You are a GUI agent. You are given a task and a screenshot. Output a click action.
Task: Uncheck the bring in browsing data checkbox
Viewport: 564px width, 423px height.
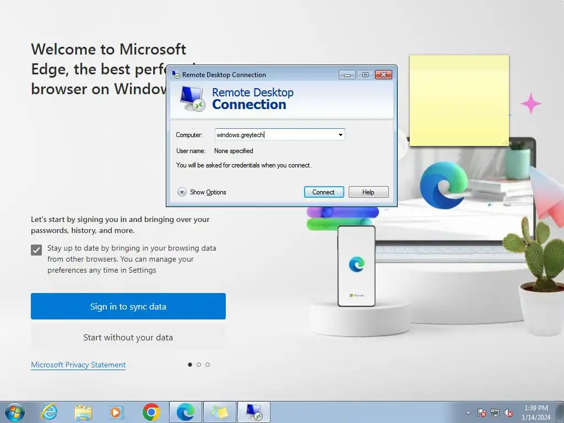[36, 250]
